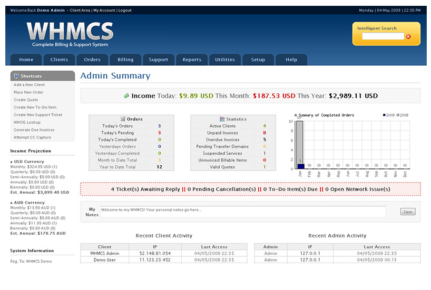Click Reg. To: WHMCS Demo text
This screenshot has height=290, width=431.
click(31, 262)
